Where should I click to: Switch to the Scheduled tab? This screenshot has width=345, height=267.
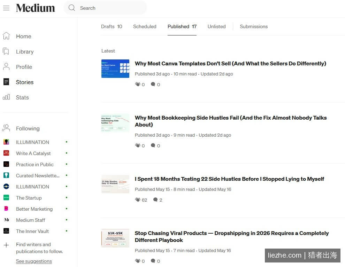pyautogui.click(x=145, y=26)
